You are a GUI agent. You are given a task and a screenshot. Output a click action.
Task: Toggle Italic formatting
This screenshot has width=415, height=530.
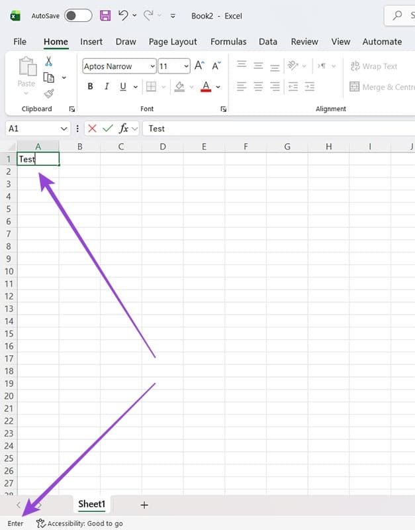point(107,87)
